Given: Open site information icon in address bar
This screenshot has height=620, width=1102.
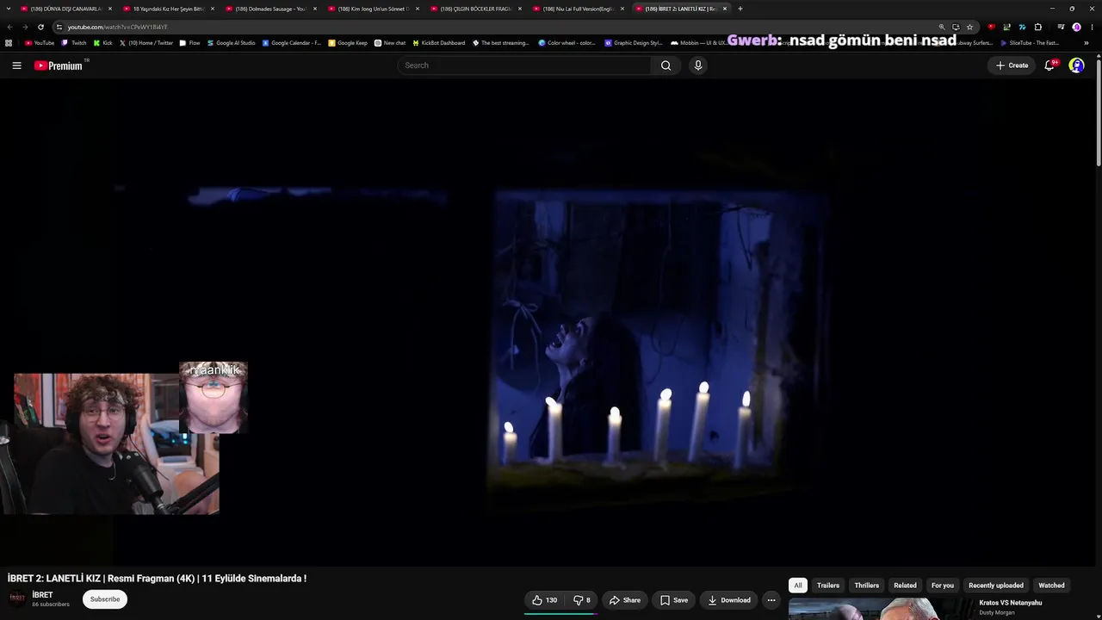Looking at the screenshot, I should click(59, 27).
